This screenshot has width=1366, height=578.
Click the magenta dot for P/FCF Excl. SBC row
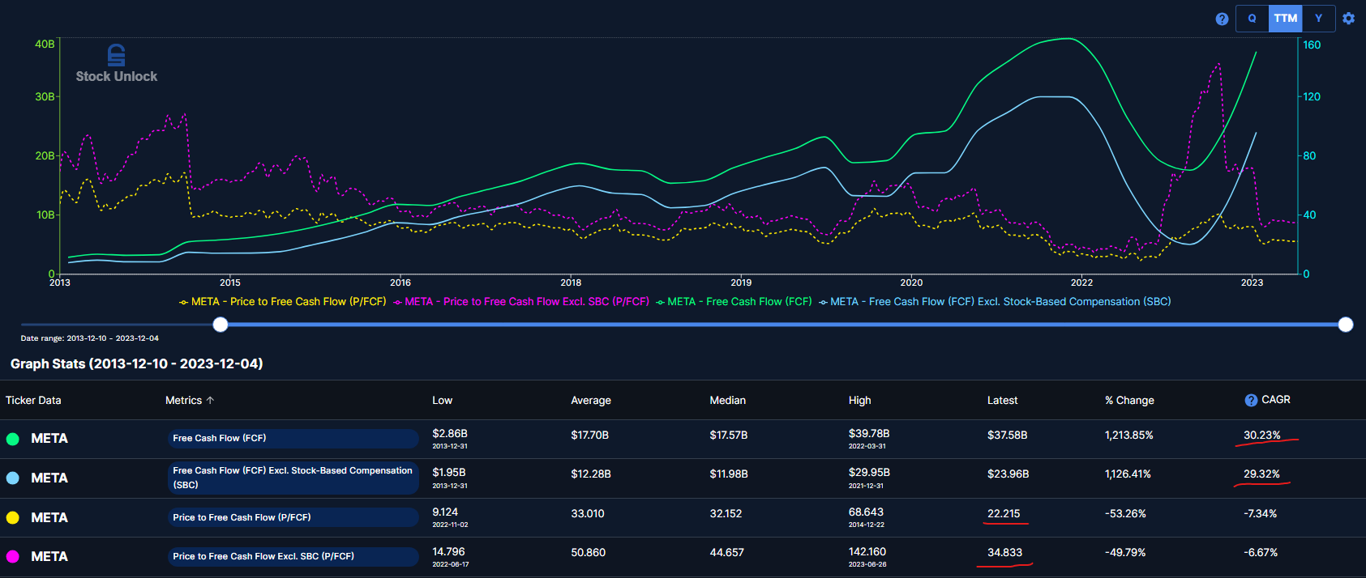pyautogui.click(x=13, y=557)
